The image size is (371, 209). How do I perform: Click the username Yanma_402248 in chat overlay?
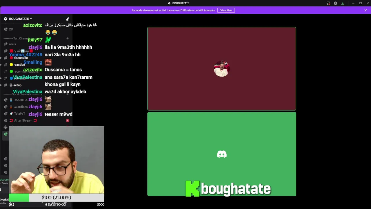tap(26, 55)
